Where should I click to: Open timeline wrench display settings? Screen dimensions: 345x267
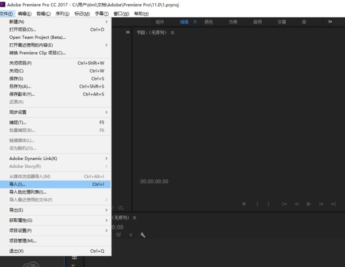(x=143, y=235)
